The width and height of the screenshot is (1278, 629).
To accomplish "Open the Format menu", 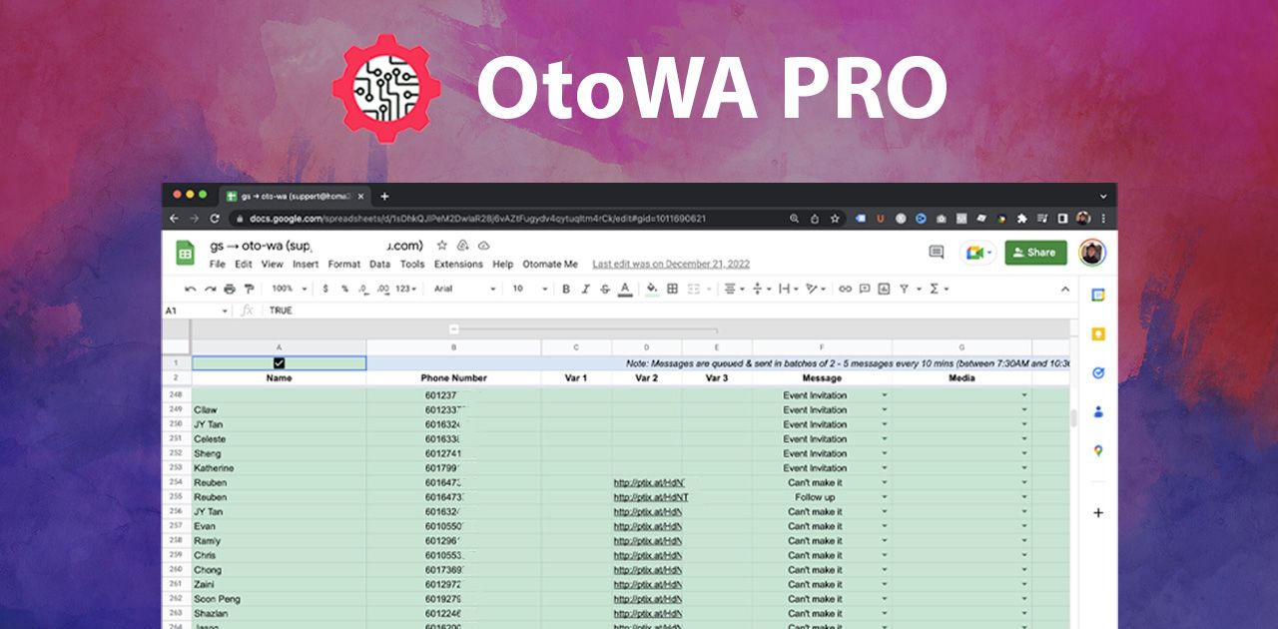I will [x=344, y=265].
